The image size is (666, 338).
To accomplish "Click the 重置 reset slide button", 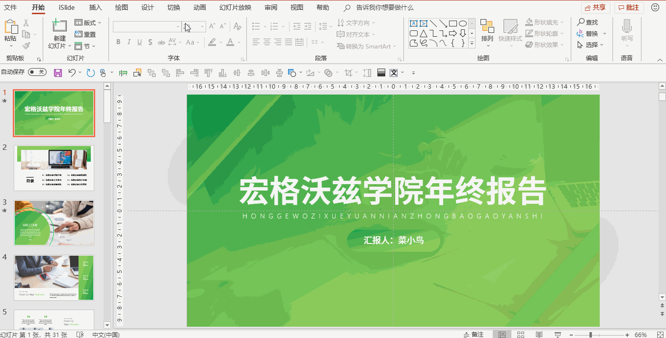I will (x=85, y=34).
